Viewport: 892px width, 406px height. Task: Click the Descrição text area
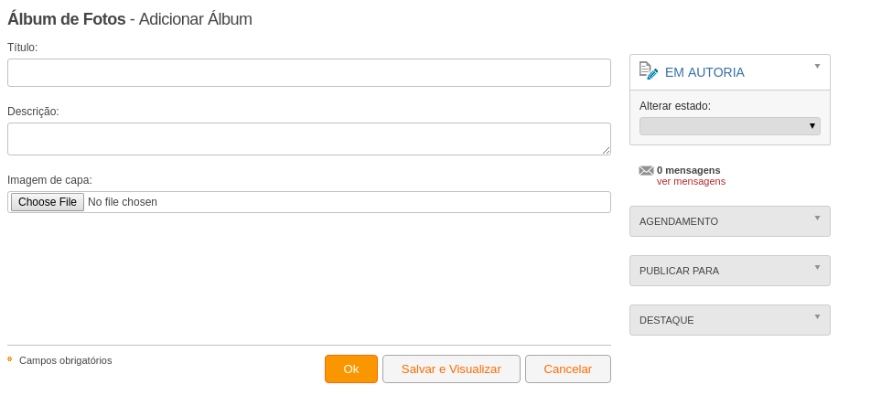[x=309, y=139]
